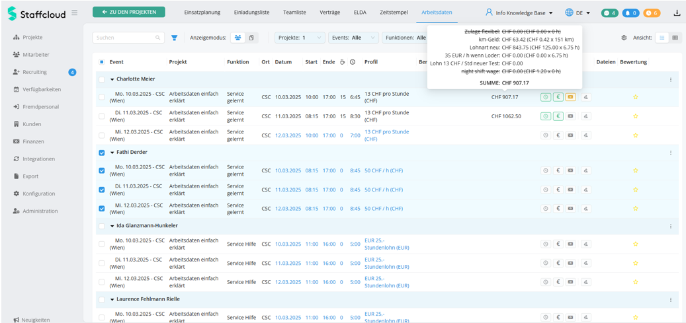Screen dimensions: 686x323
Task: Click green clock icon in CHF 1062.50 row
Action: tap(546, 116)
